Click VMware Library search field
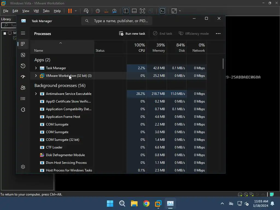Screen dimensions: 280x210 (x=9, y=25)
